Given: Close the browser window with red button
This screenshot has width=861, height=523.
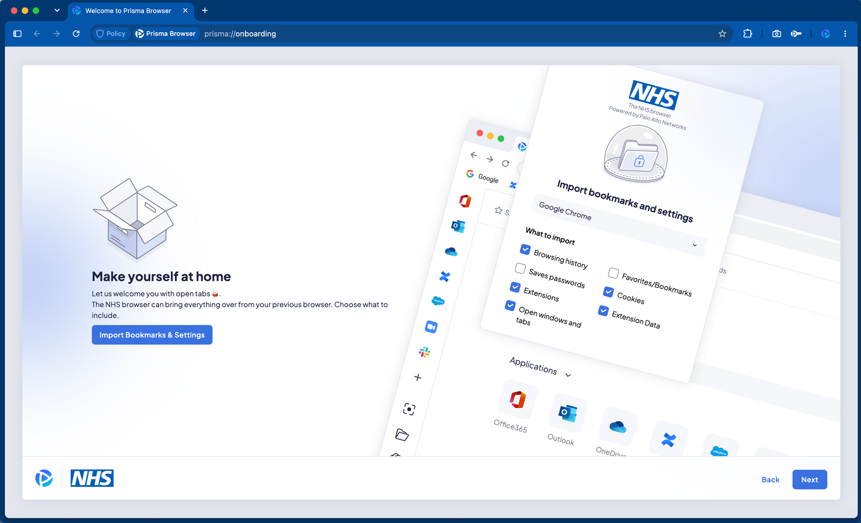Looking at the screenshot, I should tap(14, 10).
